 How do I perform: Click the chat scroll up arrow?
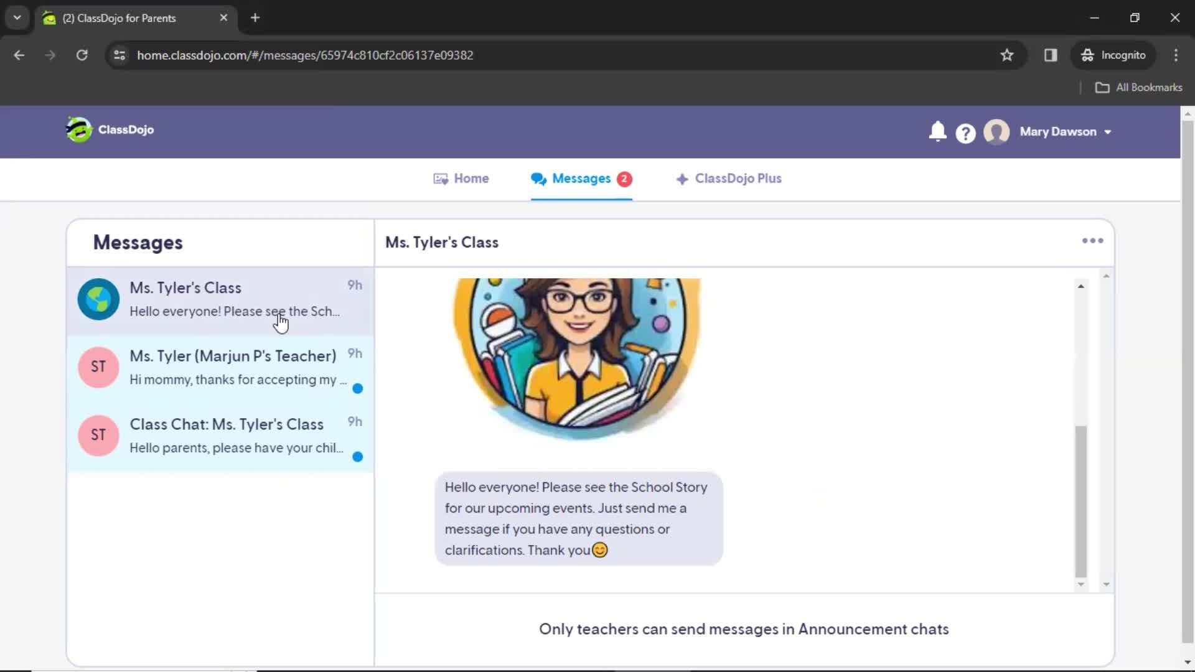[1081, 286]
